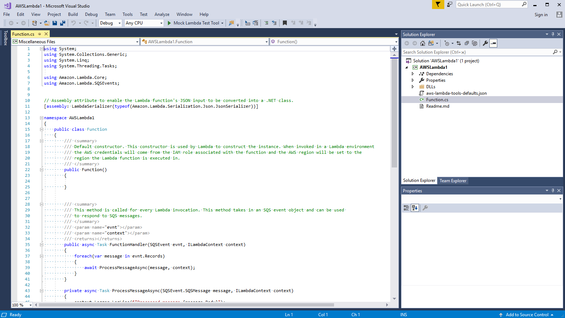This screenshot has width=565, height=318.
Task: Toggle Preview Selected Items icon in Solution Explorer
Action: pos(493,43)
